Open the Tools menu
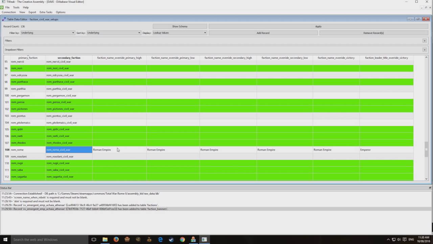Image resolution: width=433 pixels, height=244 pixels. (16, 7)
